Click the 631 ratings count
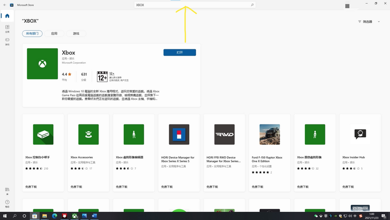 pos(84,74)
